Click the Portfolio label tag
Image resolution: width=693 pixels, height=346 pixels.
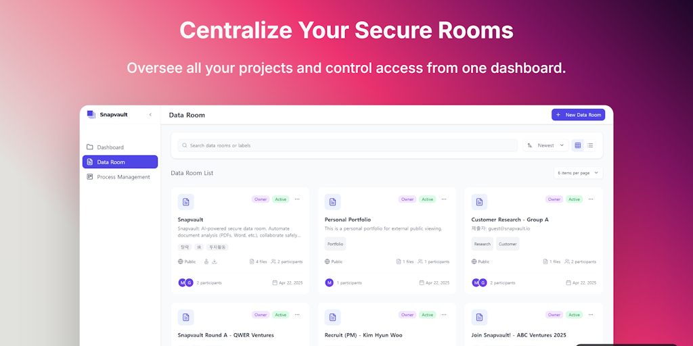[336, 243]
